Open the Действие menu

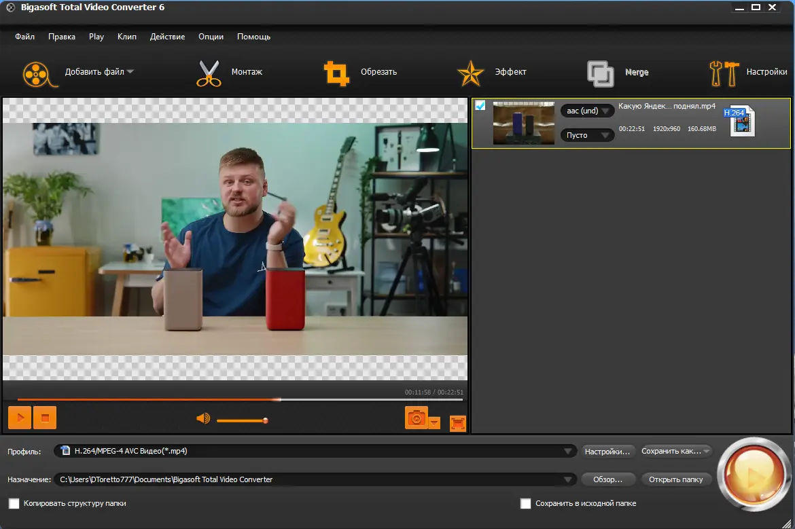coord(167,37)
